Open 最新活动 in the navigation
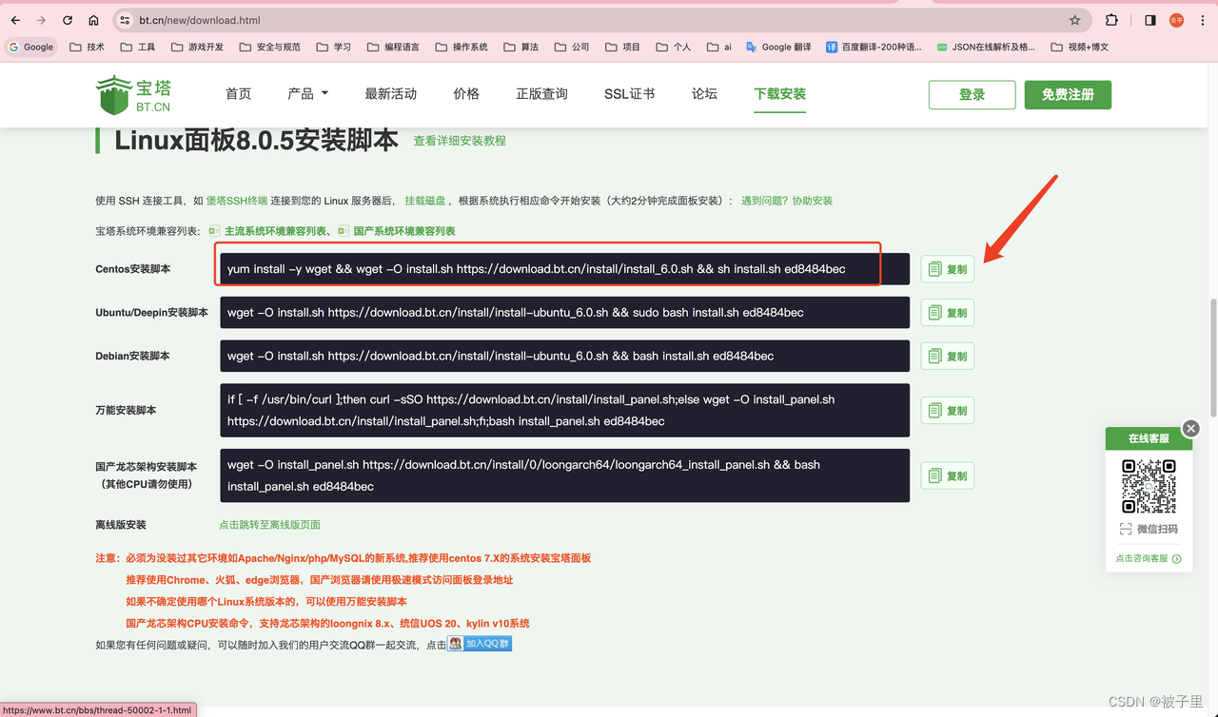The width and height of the screenshot is (1218, 717). pos(390,93)
